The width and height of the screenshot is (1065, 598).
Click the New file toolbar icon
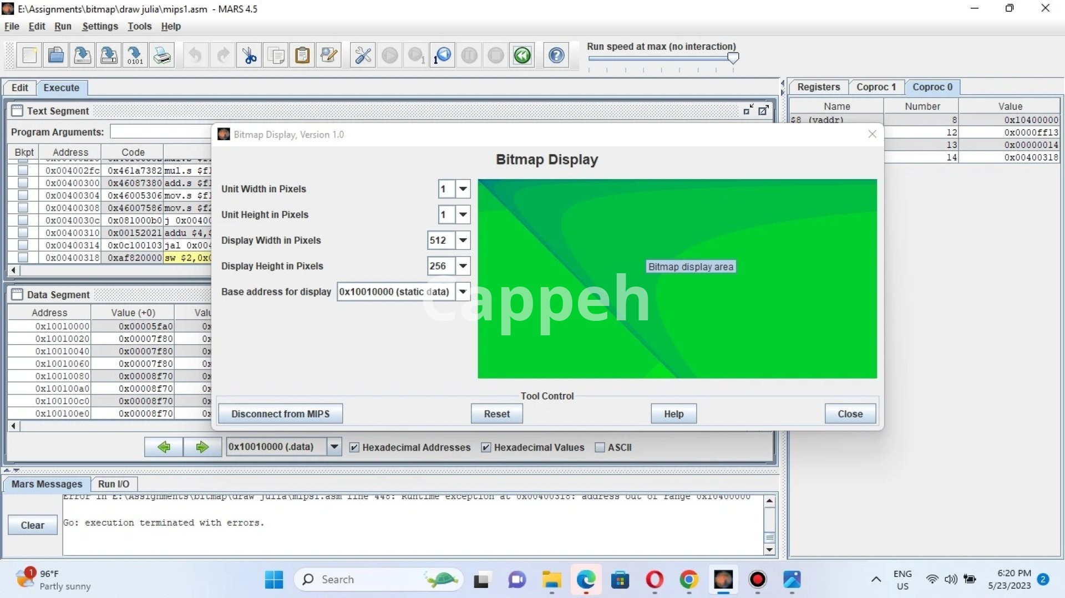pyautogui.click(x=29, y=55)
